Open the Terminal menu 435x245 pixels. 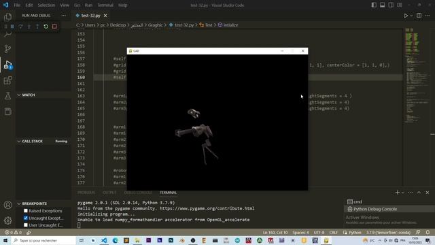(105, 5)
